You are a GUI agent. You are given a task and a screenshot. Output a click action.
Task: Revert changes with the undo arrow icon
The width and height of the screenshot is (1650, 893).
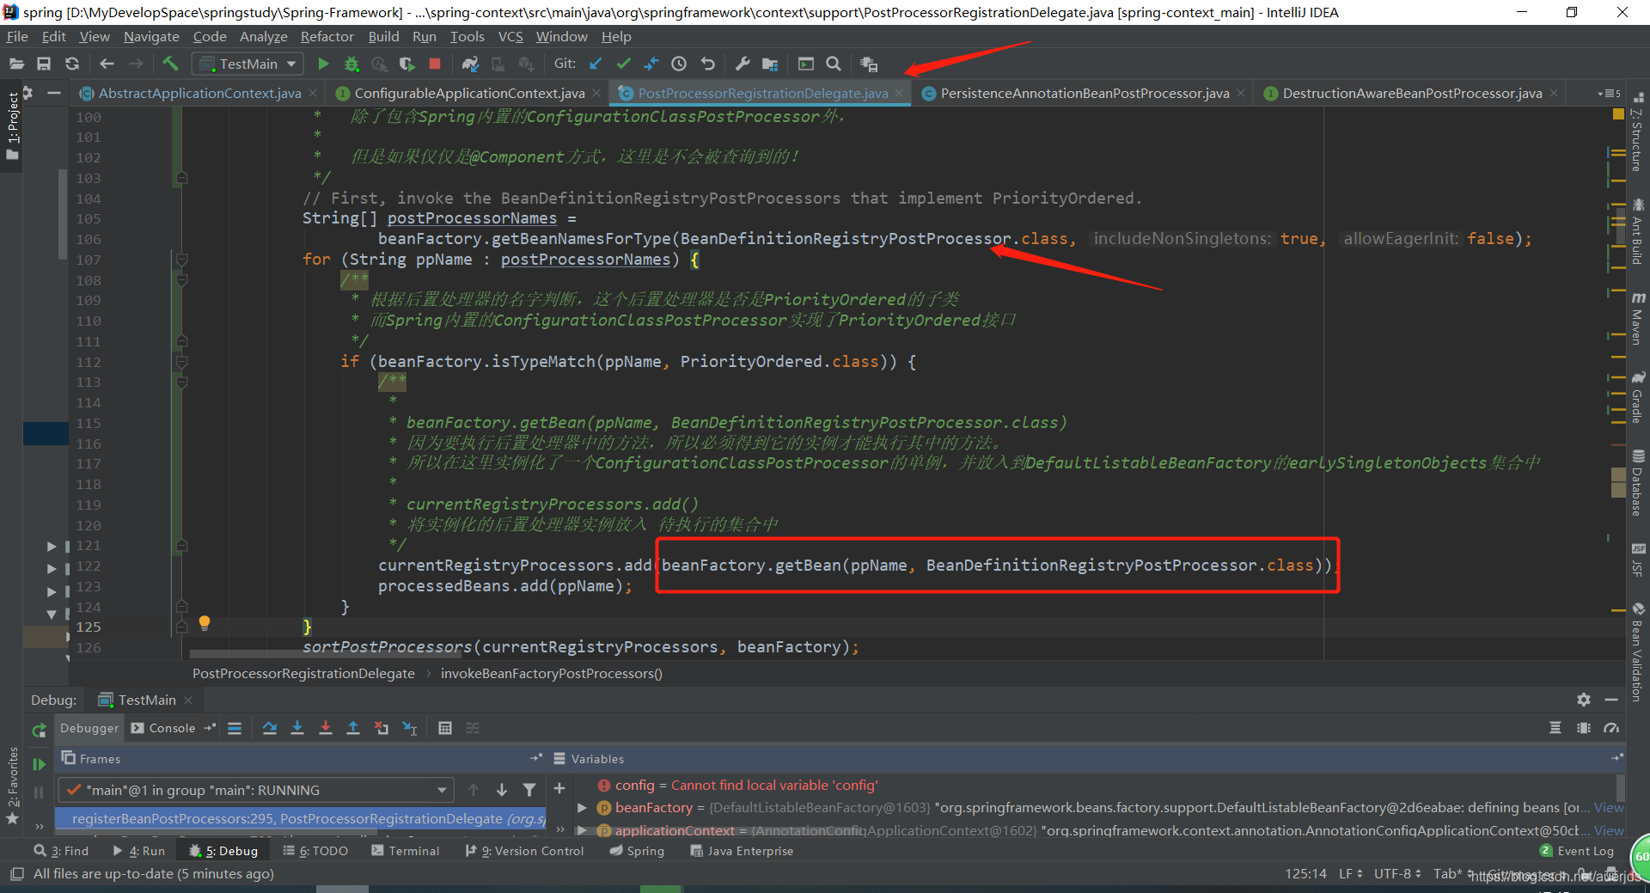coord(707,64)
